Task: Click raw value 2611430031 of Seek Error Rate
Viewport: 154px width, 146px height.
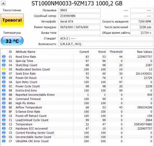Action: 144,74
